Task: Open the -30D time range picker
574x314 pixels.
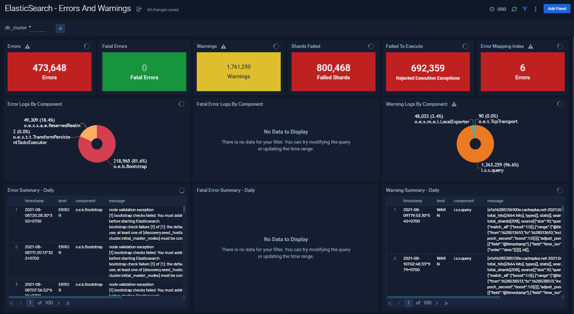Action: [x=498, y=9]
